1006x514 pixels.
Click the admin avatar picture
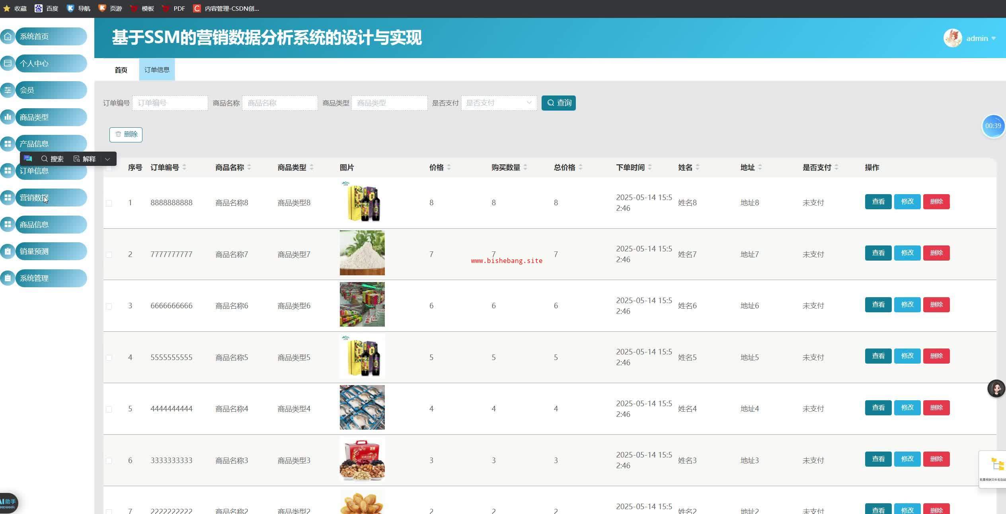(952, 38)
